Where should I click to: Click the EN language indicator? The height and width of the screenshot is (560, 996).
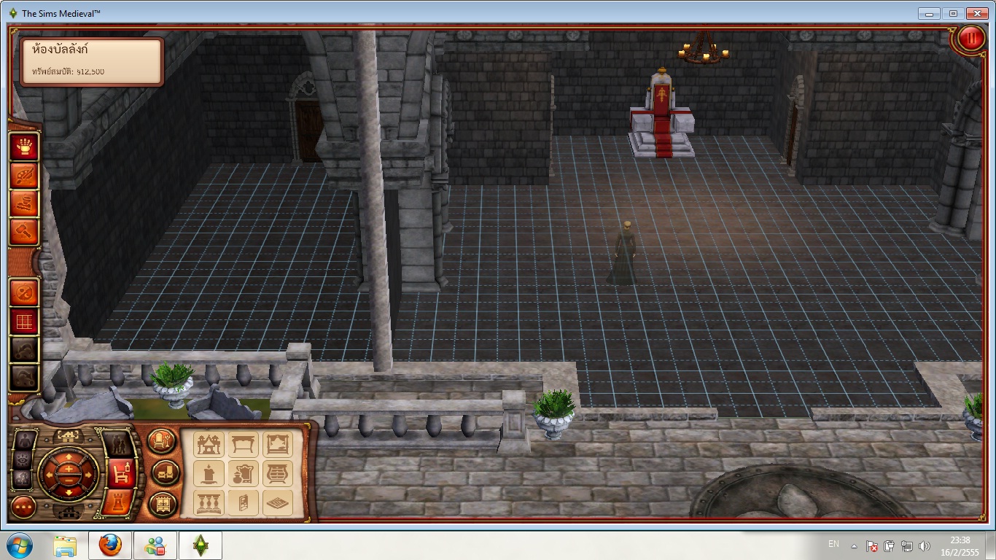[834, 544]
